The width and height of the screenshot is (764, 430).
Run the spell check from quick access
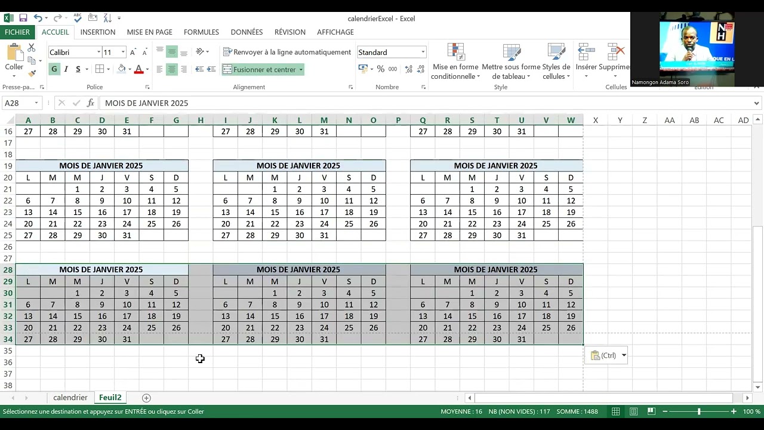pos(78,19)
